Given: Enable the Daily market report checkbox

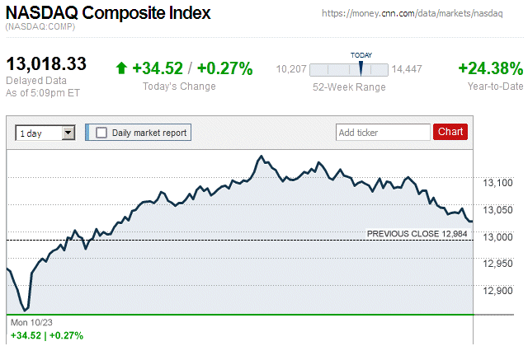Looking at the screenshot, I should click(x=101, y=132).
